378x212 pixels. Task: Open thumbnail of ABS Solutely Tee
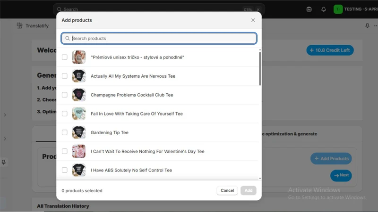click(x=79, y=170)
